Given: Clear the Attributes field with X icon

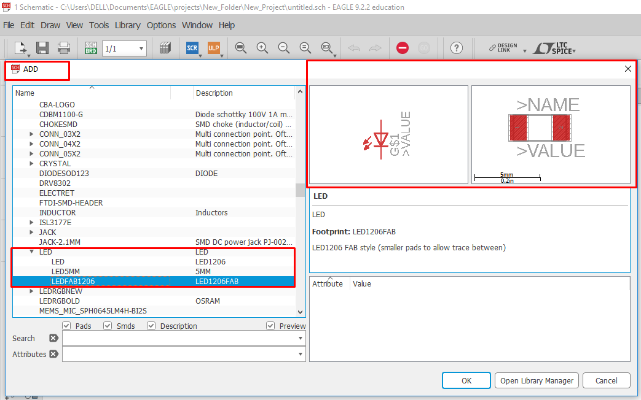Looking at the screenshot, I should 53,354.
